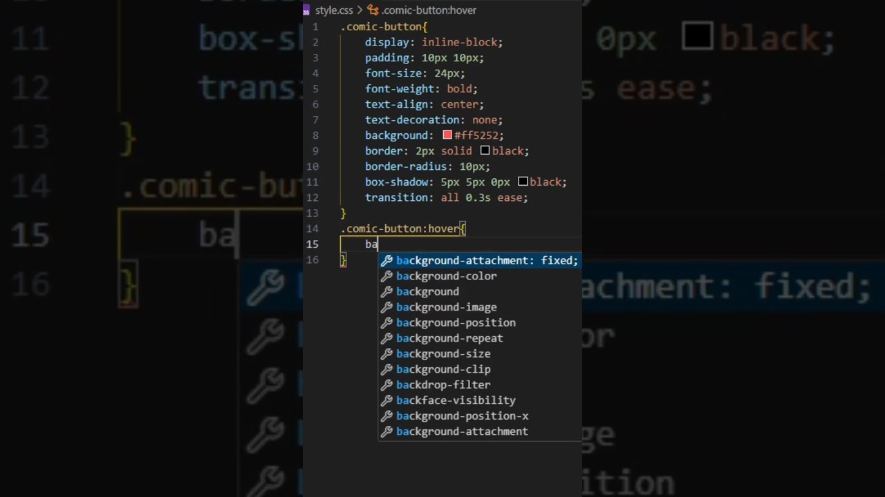The width and height of the screenshot is (885, 497).
Task: Click 'text-align: center;' line
Action: [425, 104]
